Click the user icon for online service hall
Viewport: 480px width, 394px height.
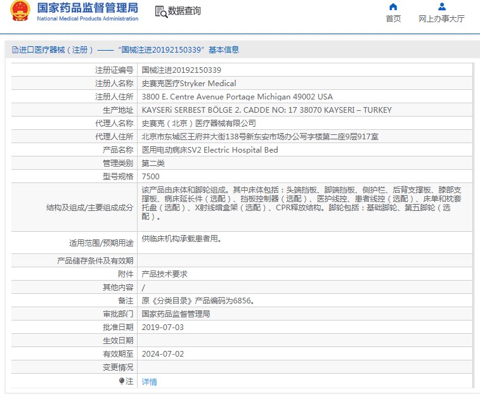click(442, 7)
